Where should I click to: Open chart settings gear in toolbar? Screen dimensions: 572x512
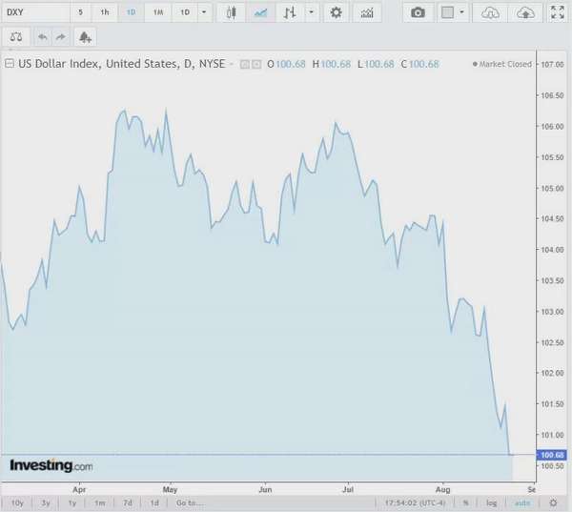[336, 12]
